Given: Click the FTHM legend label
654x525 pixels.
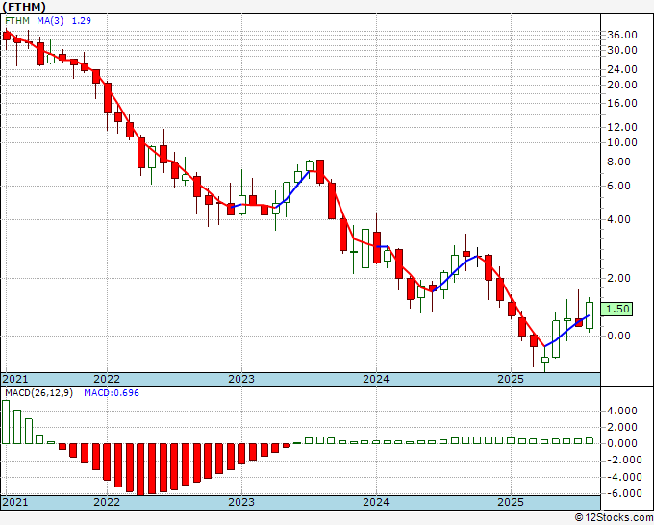Looking at the screenshot, I should tap(17, 21).
